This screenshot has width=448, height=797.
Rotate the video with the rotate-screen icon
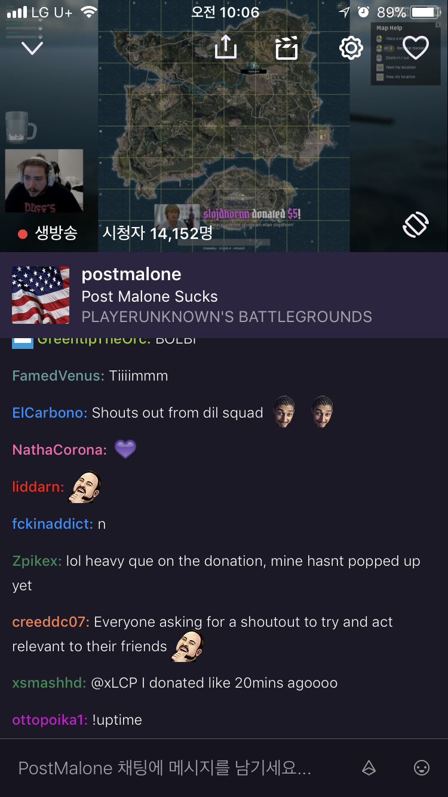pos(416,225)
